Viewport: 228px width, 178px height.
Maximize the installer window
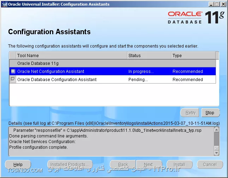[217, 4]
